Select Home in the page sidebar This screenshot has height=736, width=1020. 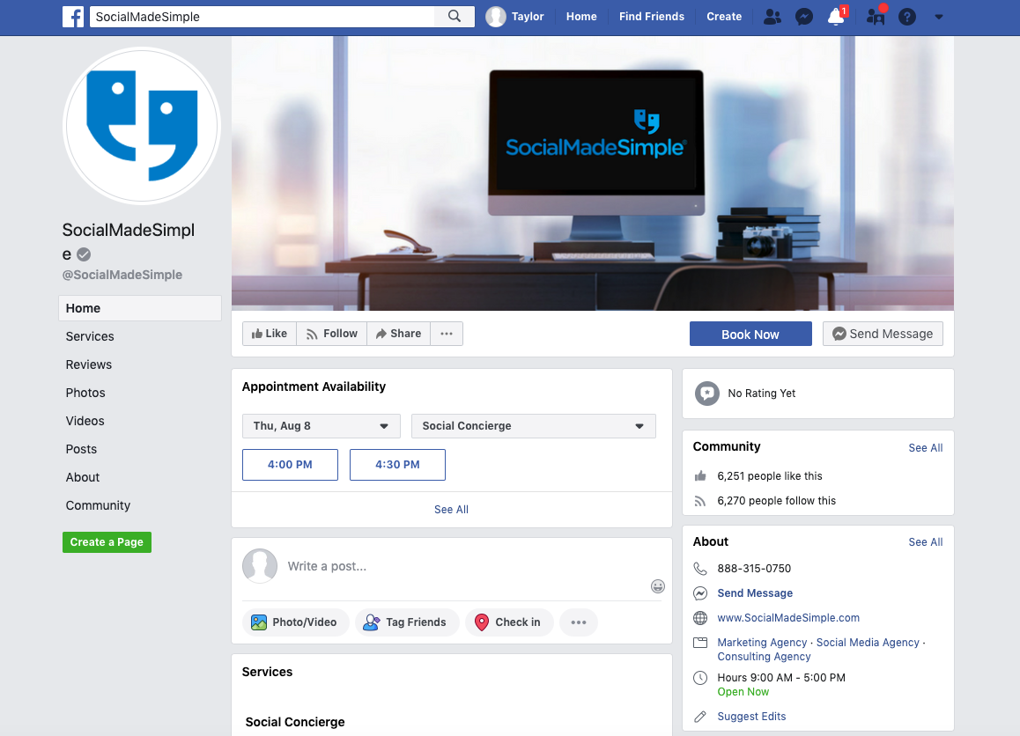click(x=140, y=308)
